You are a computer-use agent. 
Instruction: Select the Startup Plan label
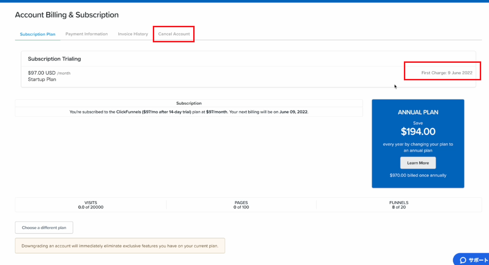(42, 79)
